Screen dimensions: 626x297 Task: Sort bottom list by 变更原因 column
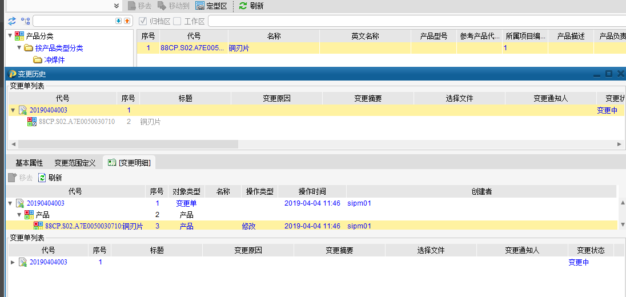pos(248,250)
